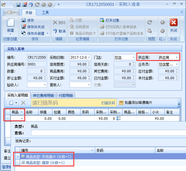
Task: Click the 付款 payment button
Action: point(76,20)
